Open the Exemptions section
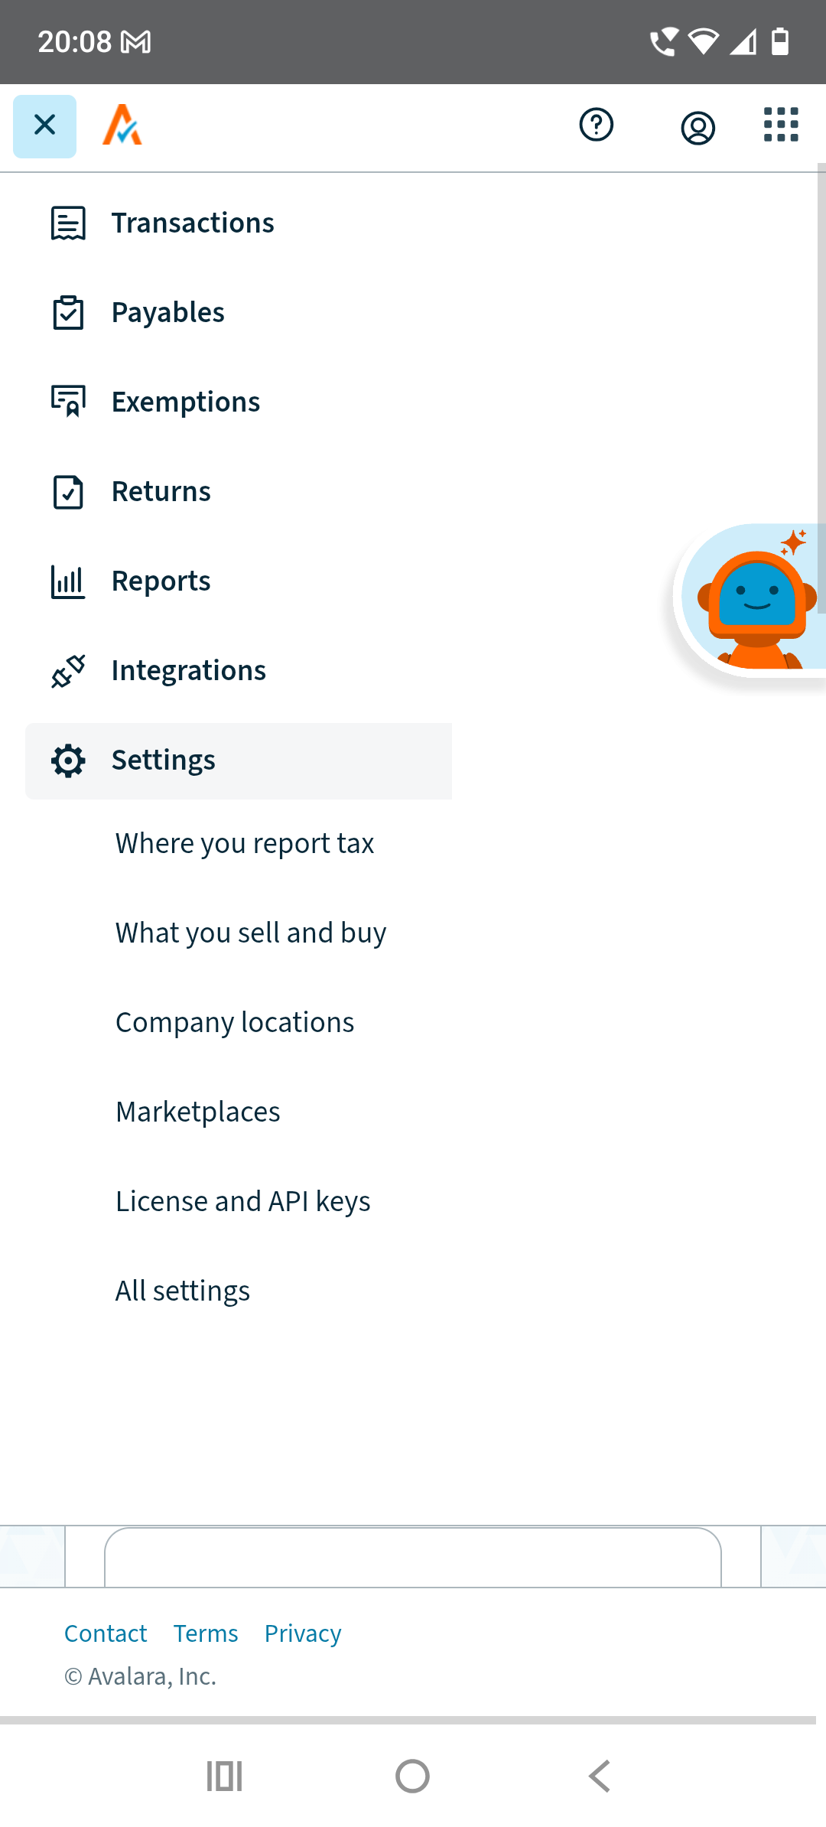The image size is (826, 1827). pos(185,402)
